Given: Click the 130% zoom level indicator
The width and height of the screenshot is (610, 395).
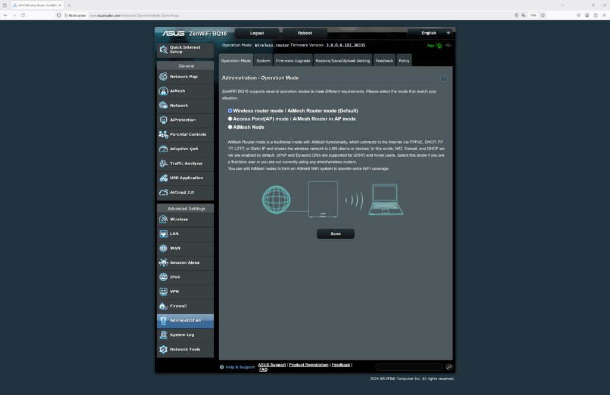Looking at the screenshot, I should click(533, 15).
